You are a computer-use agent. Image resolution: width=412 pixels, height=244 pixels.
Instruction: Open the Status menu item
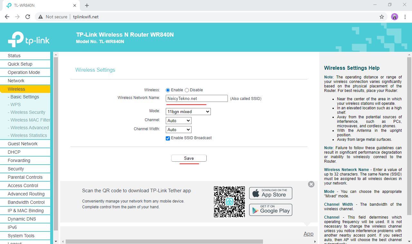(25, 56)
